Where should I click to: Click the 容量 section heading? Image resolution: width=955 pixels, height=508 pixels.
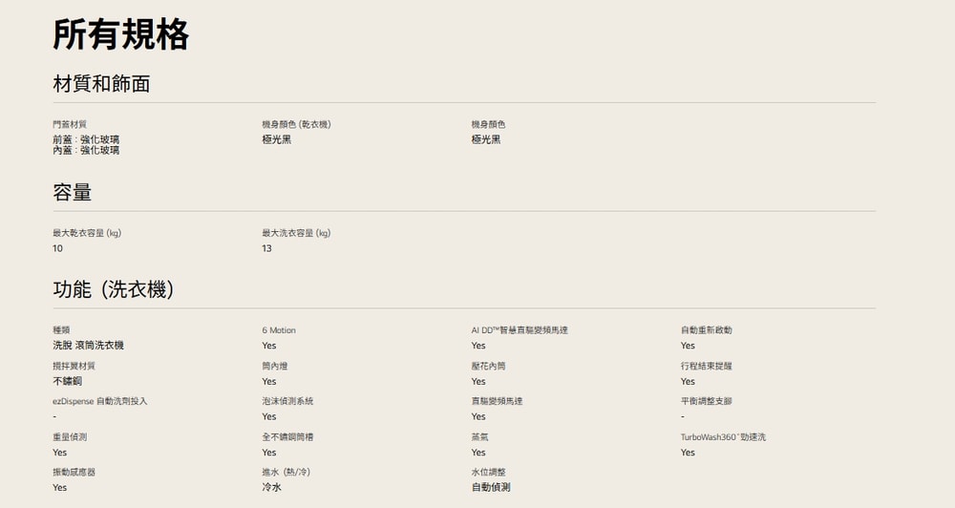pos(73,193)
